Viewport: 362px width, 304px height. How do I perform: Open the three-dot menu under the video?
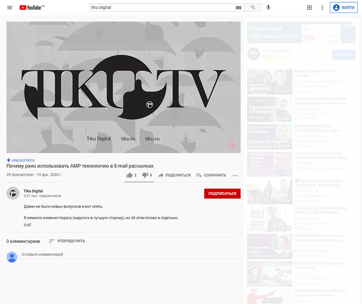pyautogui.click(x=235, y=175)
